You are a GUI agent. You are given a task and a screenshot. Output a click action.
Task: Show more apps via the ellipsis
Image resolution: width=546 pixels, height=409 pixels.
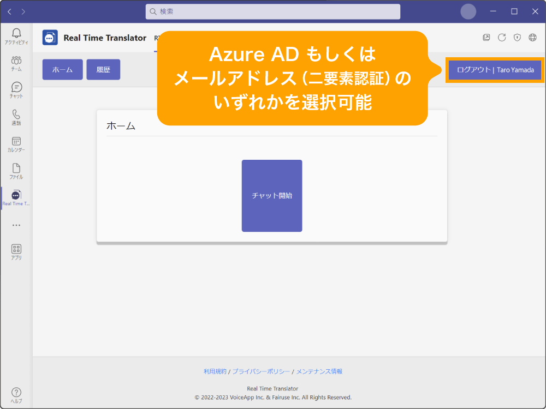click(x=16, y=225)
